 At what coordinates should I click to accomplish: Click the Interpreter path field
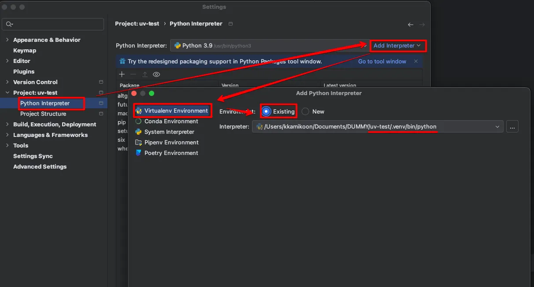coord(378,127)
